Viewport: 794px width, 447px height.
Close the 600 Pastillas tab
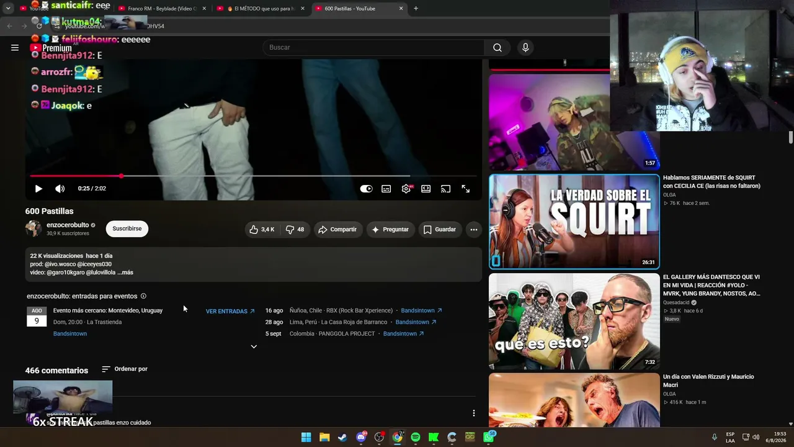(401, 9)
